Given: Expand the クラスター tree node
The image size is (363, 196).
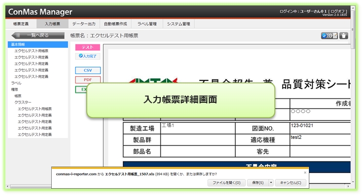Looking at the screenshot, I should click(23, 102).
